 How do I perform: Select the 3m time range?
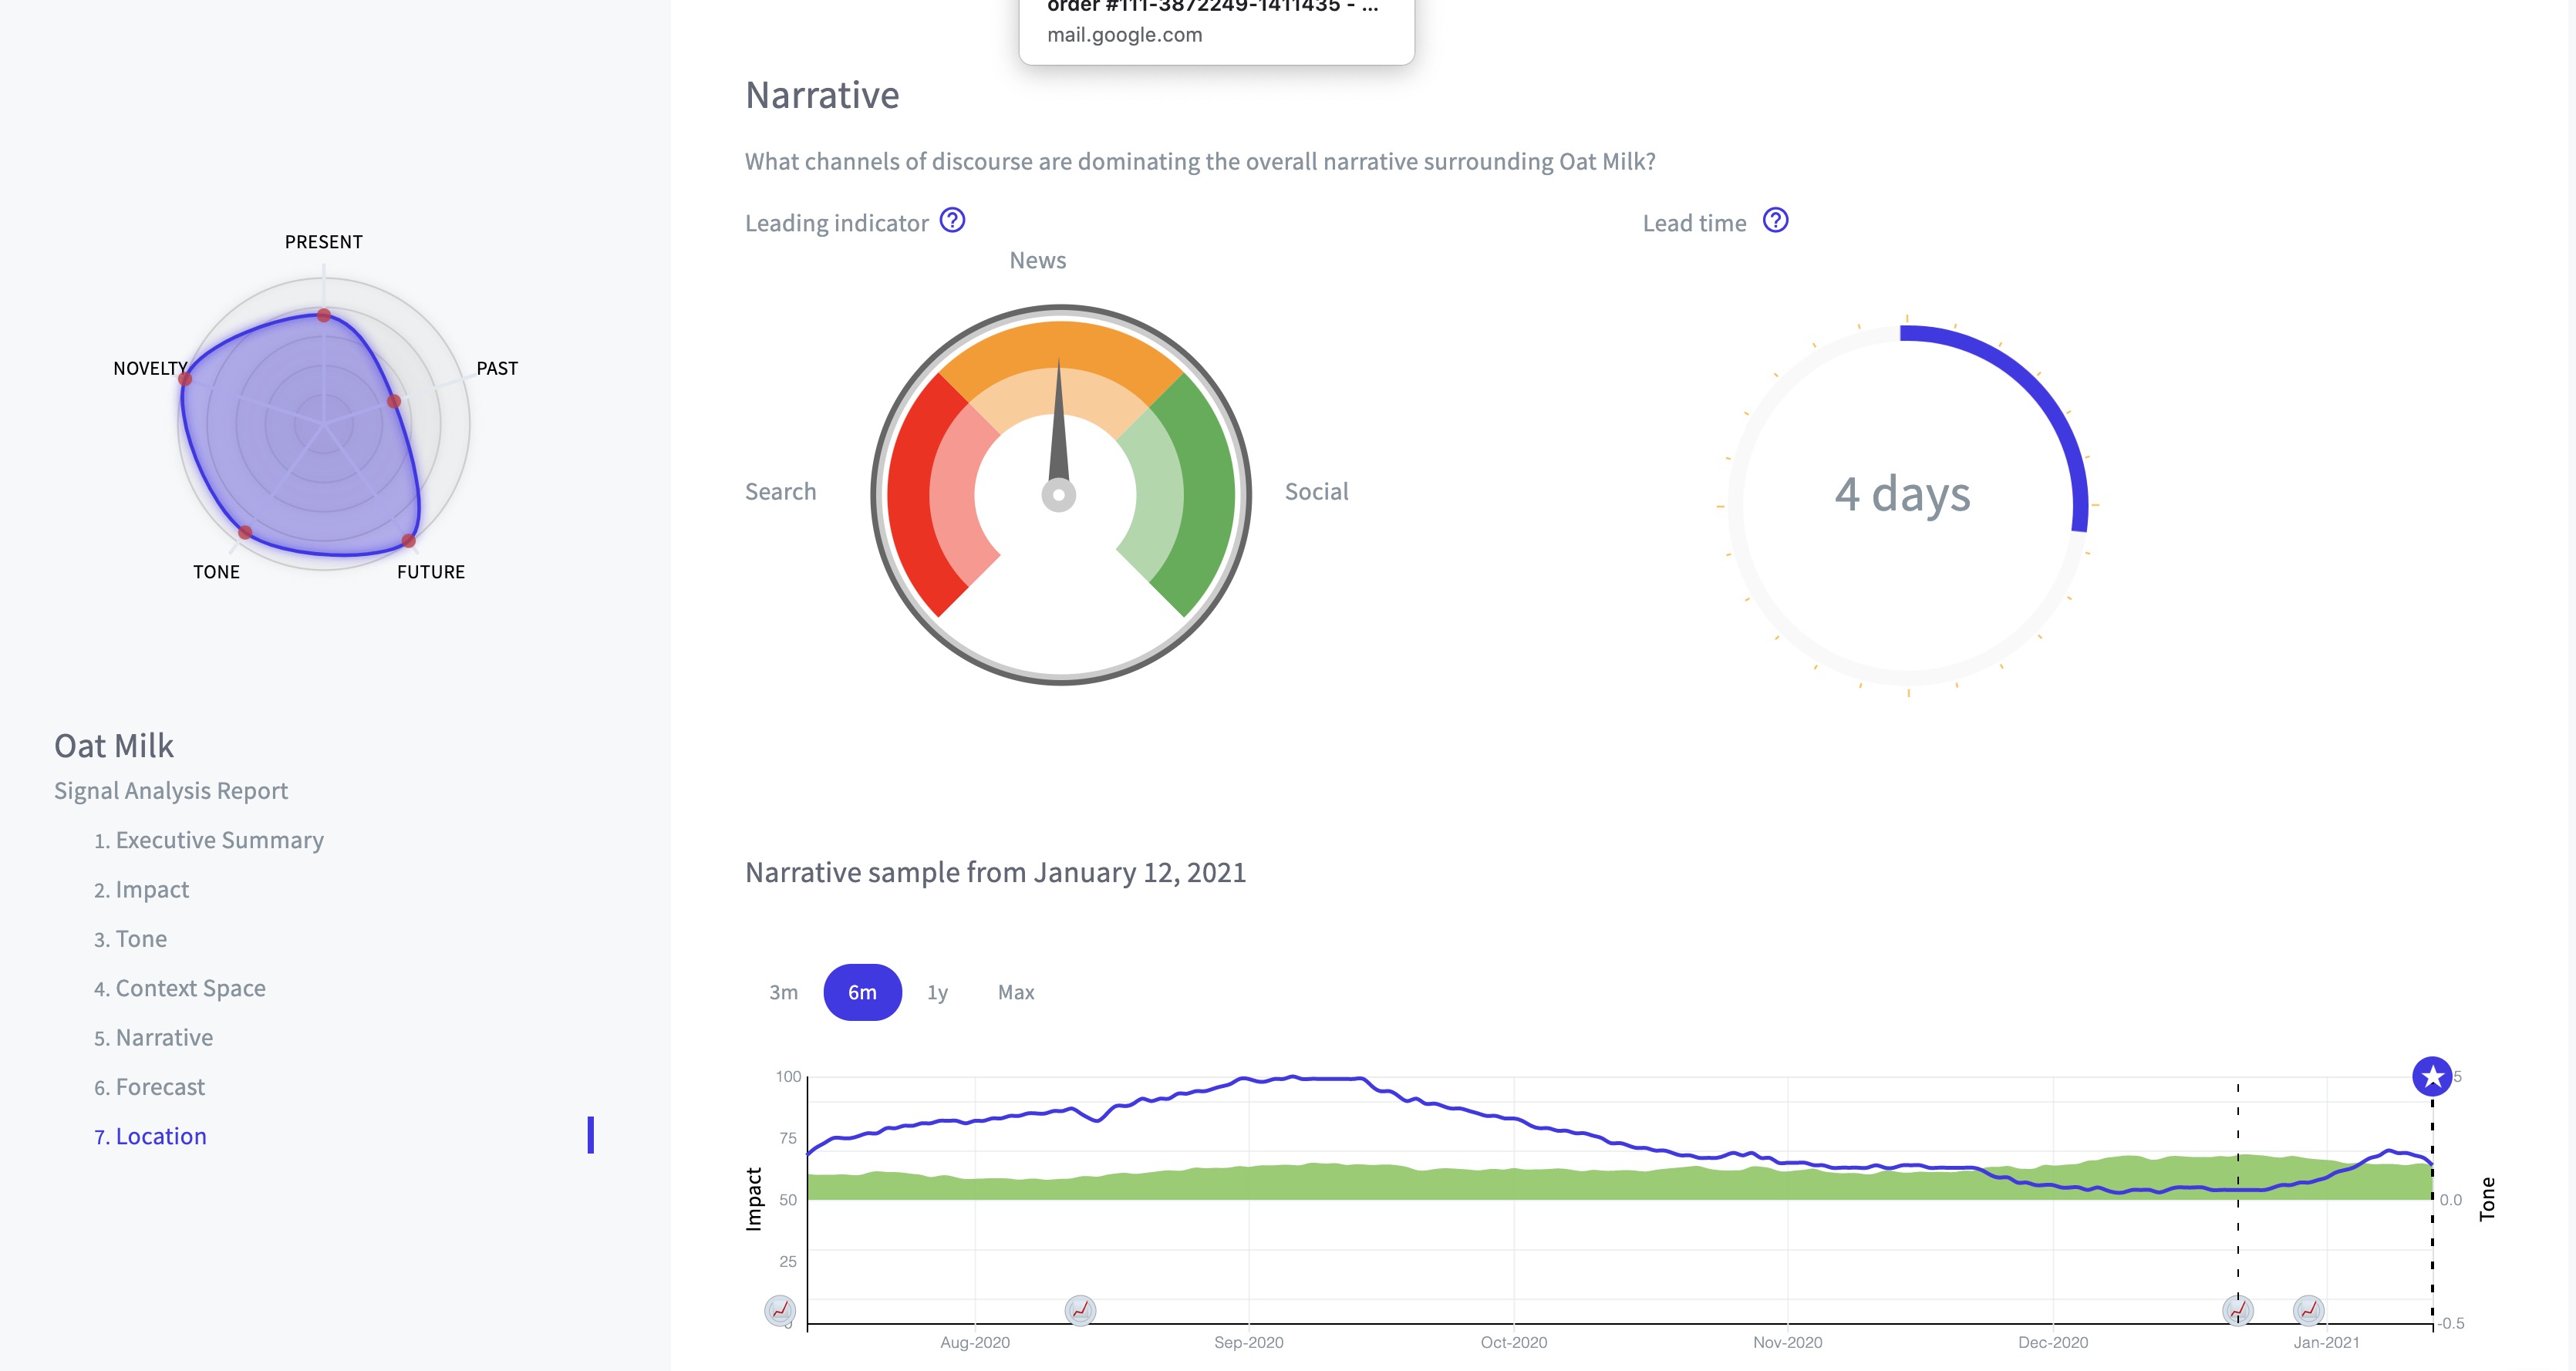783,992
